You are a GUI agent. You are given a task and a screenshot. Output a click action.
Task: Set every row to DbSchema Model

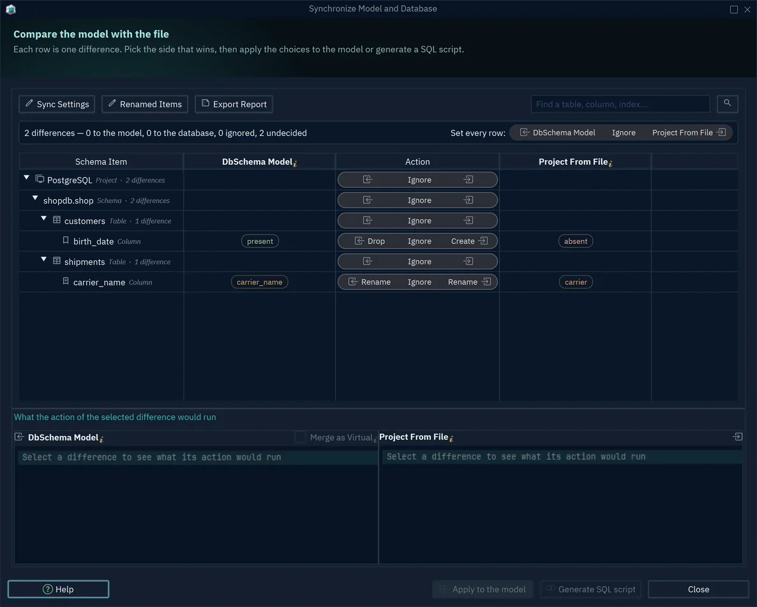558,133
